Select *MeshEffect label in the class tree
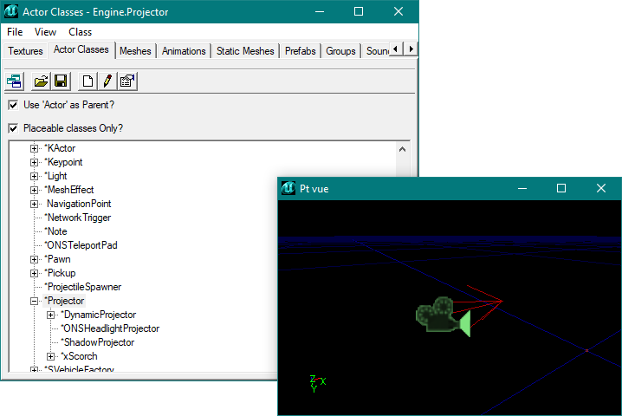This screenshot has width=622, height=416. coord(69,190)
